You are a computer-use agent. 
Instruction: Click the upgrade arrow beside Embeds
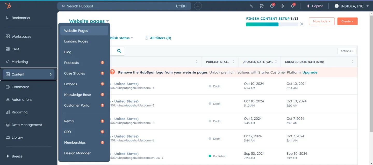click(102, 84)
